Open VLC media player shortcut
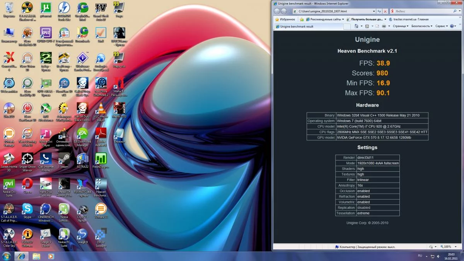Viewport: 464px width, 261px height. tap(101, 108)
